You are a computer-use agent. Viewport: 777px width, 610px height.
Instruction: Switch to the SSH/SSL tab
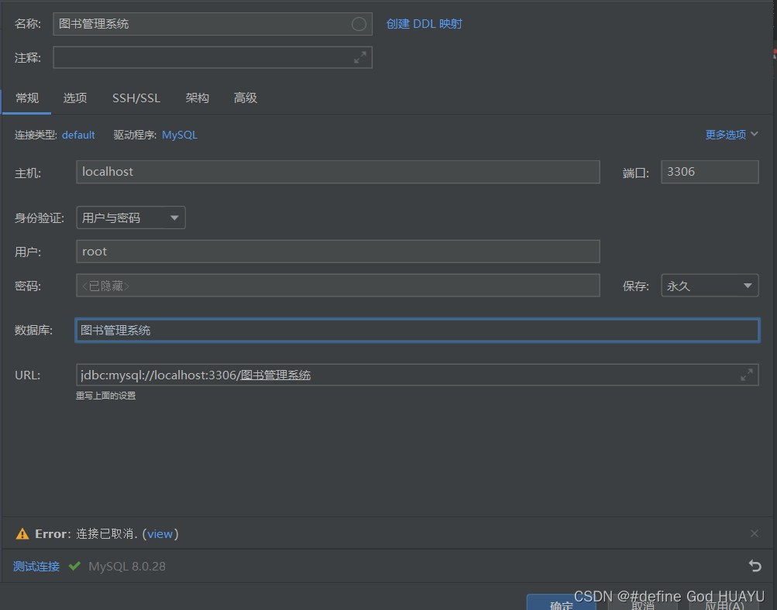[x=136, y=98]
